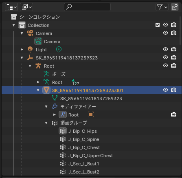Click the orange mesh object triangle icon

(46, 90)
